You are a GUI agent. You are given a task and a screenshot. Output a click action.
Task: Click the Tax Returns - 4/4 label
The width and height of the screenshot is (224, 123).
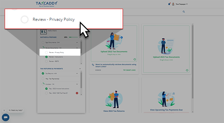pos(51,74)
